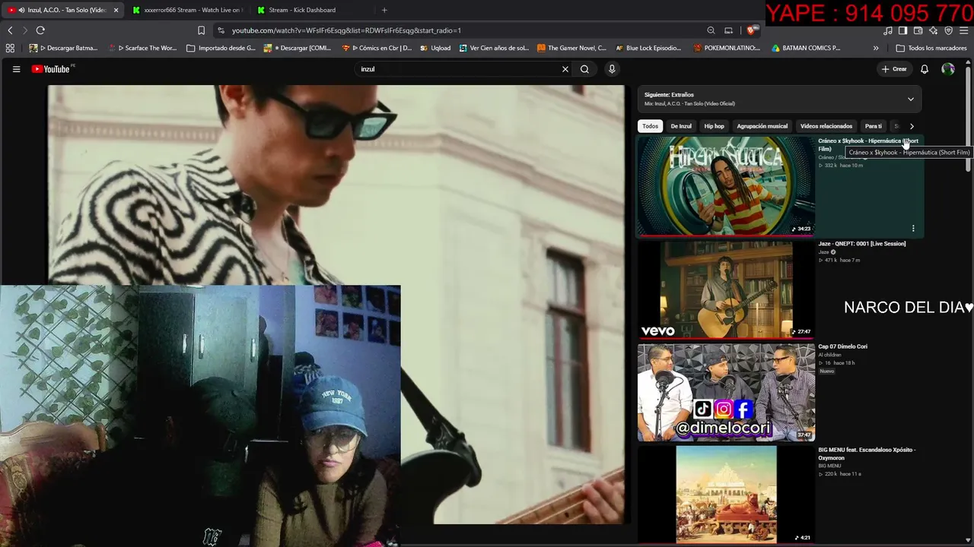Click the Crear button

895,69
